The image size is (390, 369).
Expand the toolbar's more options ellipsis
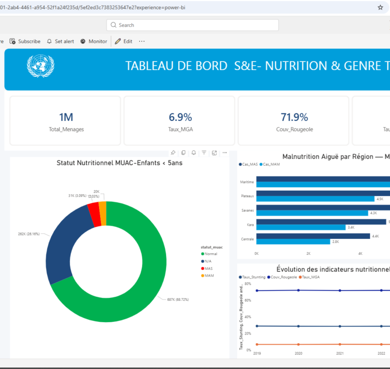coord(142,41)
